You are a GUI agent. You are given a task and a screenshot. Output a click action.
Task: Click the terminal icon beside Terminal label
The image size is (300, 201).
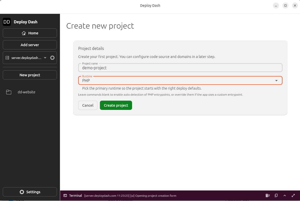[65, 195]
